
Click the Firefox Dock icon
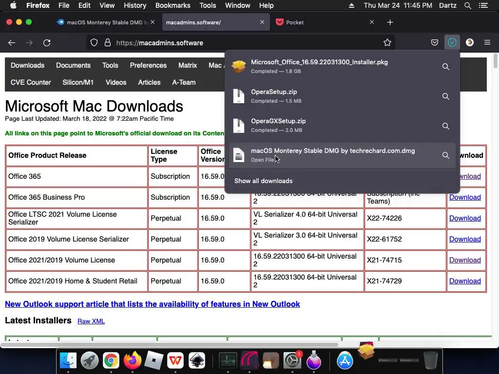tap(133, 360)
